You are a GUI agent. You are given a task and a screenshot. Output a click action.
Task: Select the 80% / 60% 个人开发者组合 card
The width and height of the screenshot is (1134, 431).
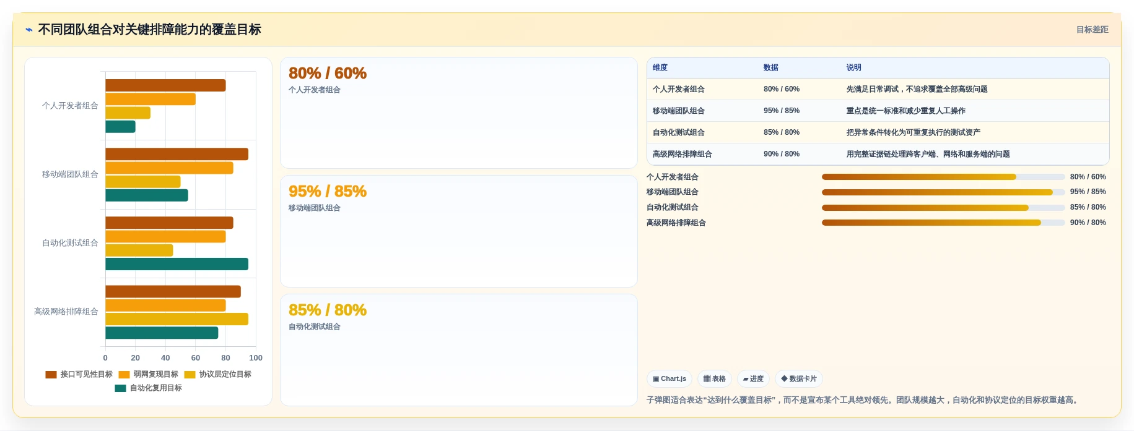[459, 113]
